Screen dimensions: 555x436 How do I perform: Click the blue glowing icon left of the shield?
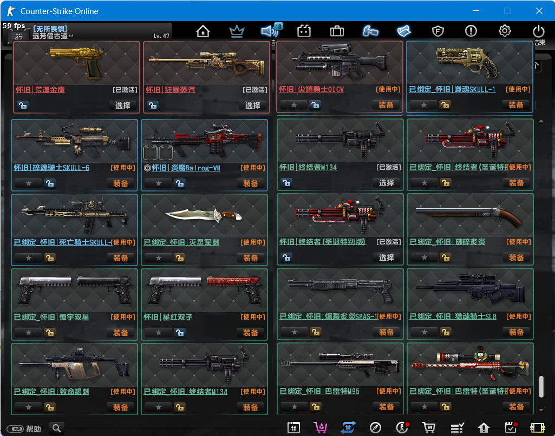coord(404,31)
